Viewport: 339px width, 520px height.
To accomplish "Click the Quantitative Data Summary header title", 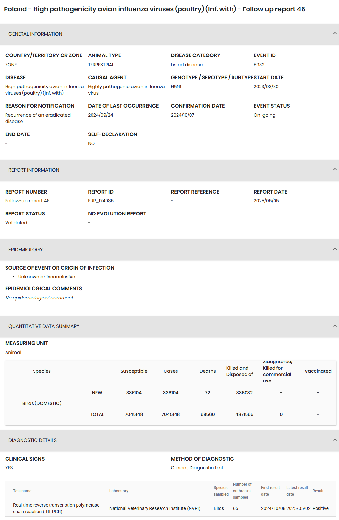I will pyautogui.click(x=44, y=326).
